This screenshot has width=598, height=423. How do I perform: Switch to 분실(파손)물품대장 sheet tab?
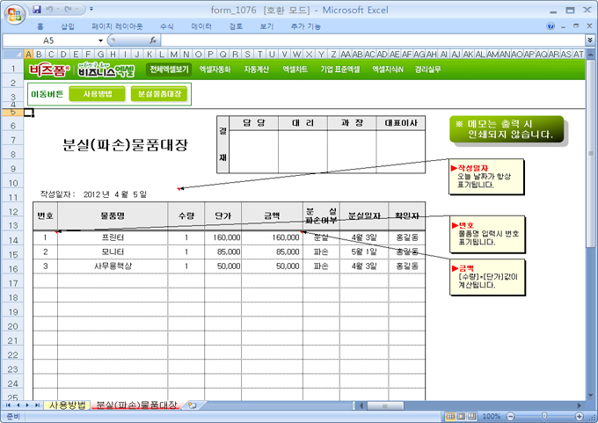pyautogui.click(x=136, y=405)
